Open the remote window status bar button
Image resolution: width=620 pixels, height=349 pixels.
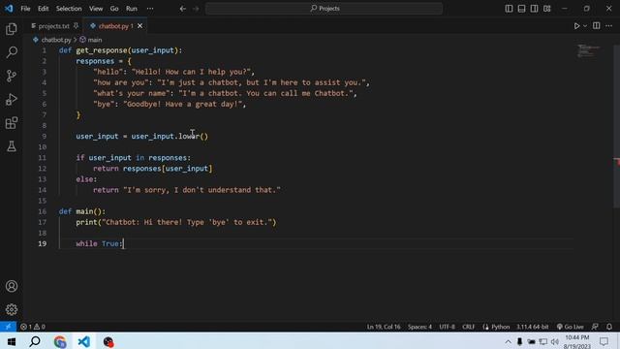[x=8, y=327]
